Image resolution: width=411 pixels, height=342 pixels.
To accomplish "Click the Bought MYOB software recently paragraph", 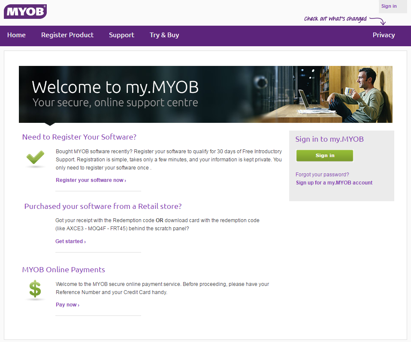I will [169, 160].
